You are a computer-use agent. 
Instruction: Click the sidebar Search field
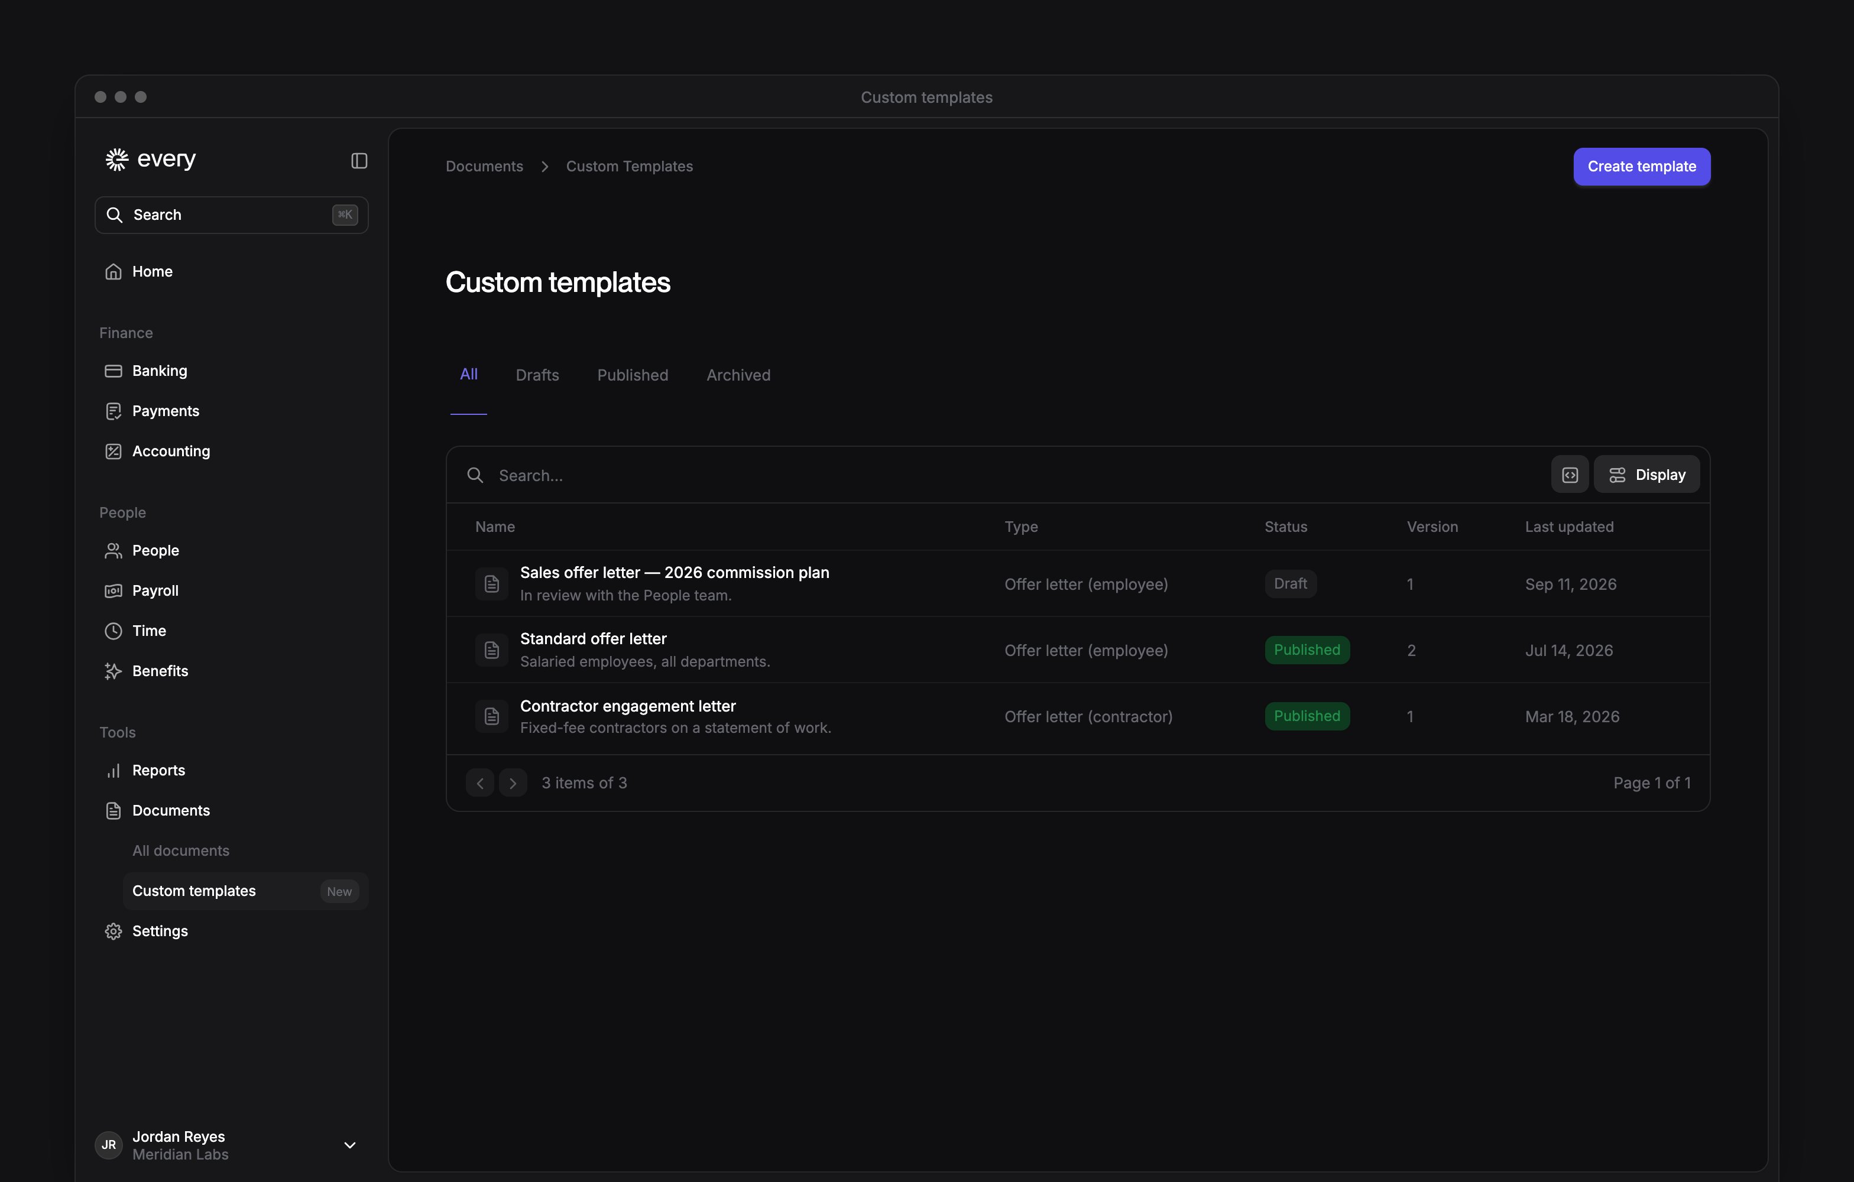[232, 215]
